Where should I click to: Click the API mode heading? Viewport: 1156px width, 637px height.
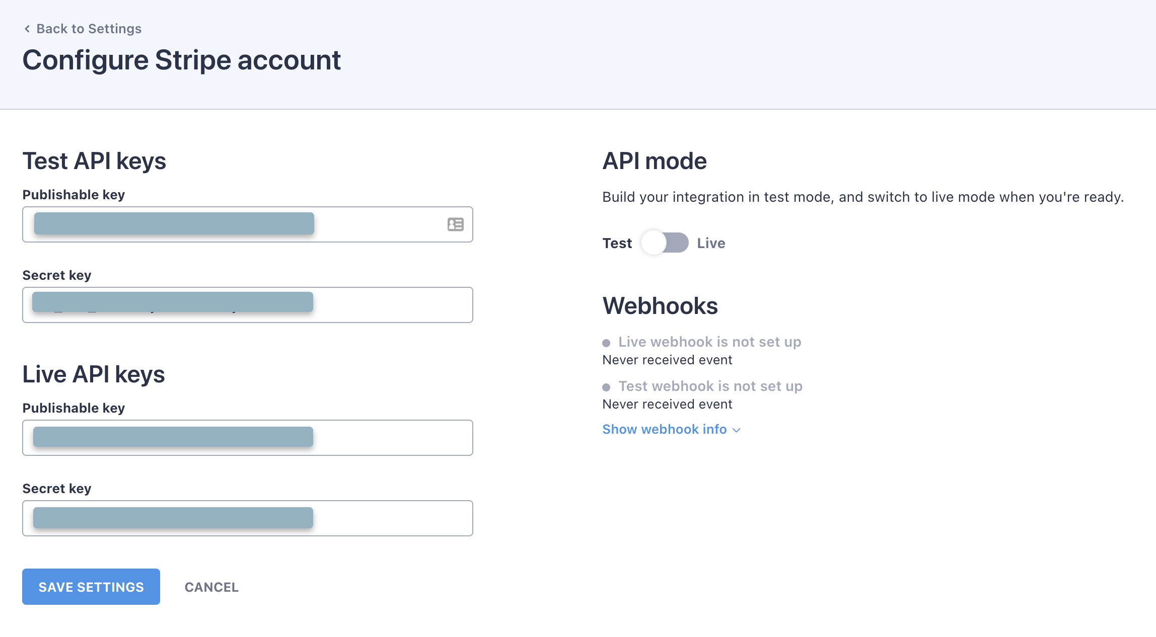coord(655,161)
